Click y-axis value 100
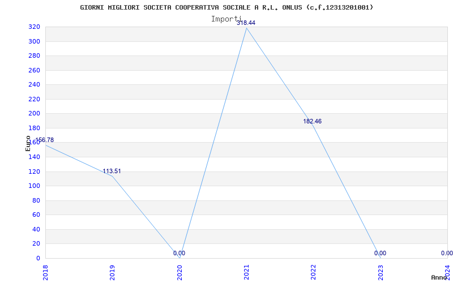 pos(34,186)
